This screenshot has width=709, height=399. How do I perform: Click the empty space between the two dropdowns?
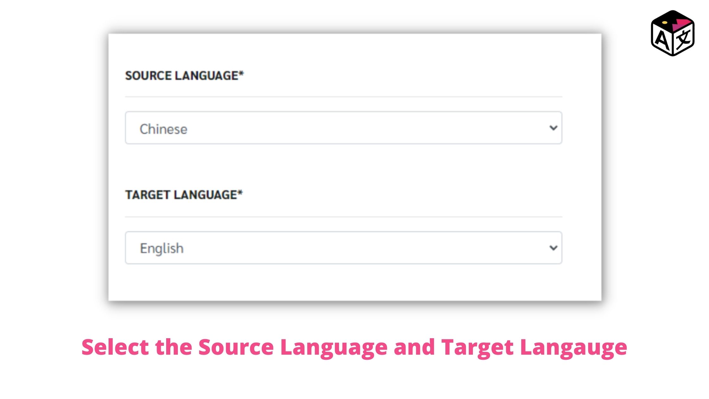click(343, 166)
